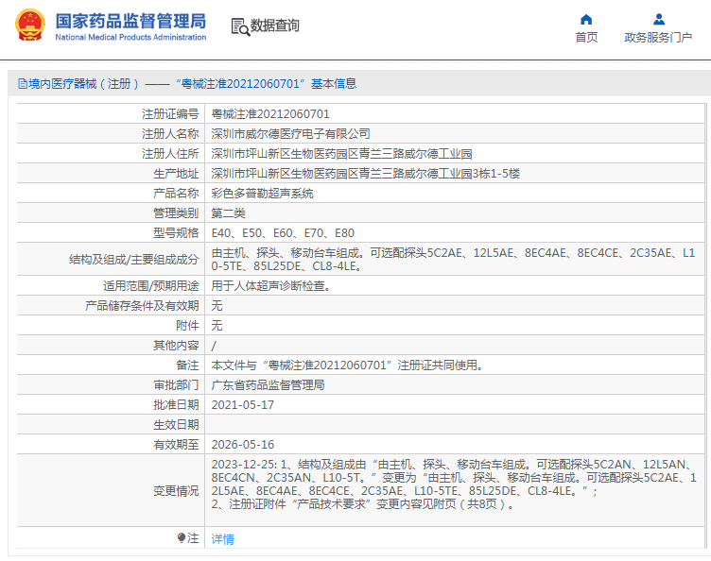Screen dimensions: 711x561
Task: Click the 适用范围/预期用途 label
Action: [x=151, y=286]
